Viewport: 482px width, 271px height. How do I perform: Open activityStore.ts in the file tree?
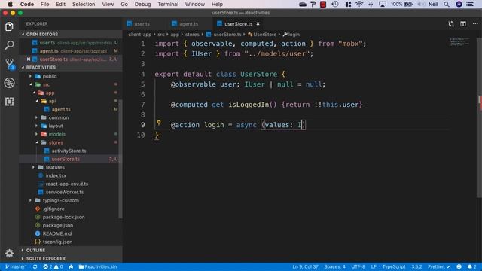point(69,151)
